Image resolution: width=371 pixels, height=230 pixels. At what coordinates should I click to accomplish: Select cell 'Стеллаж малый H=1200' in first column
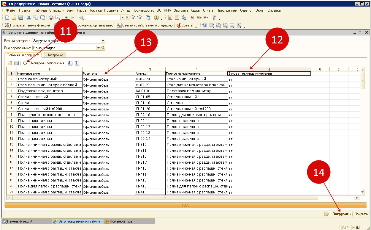pos(50,109)
